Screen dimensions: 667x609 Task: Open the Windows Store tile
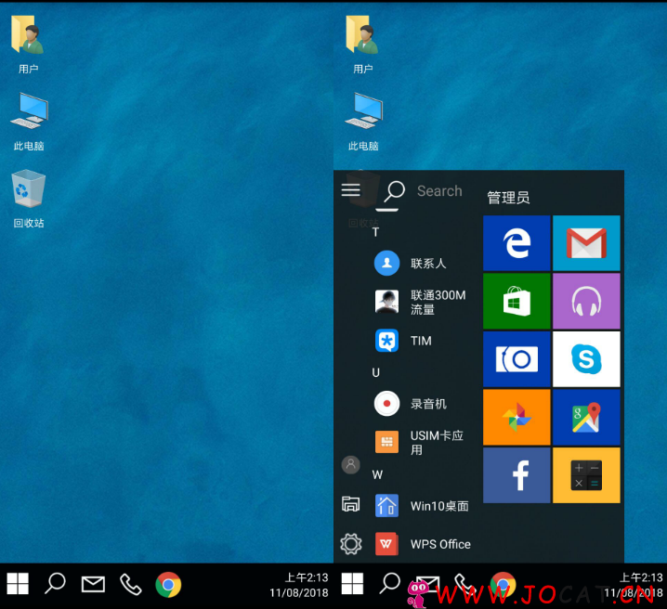point(517,301)
